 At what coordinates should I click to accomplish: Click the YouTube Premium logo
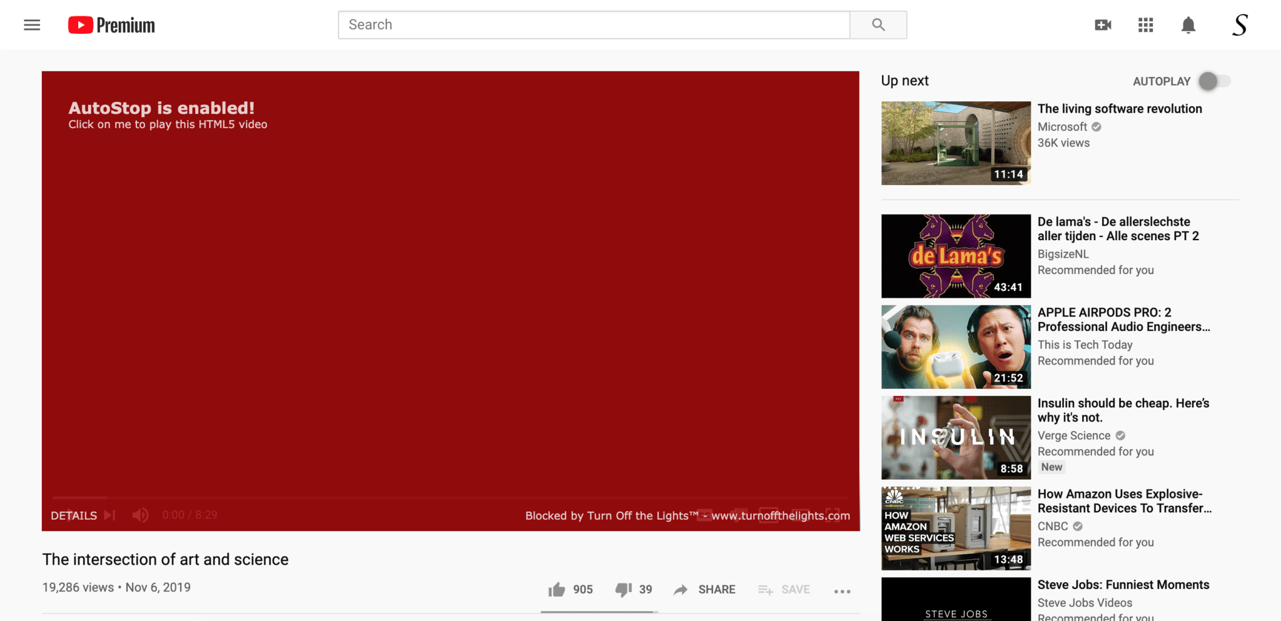[111, 25]
